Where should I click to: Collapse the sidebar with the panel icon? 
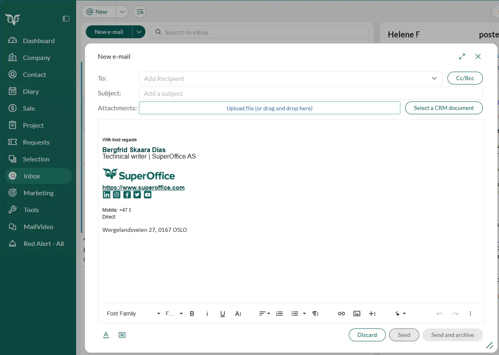[x=66, y=19]
